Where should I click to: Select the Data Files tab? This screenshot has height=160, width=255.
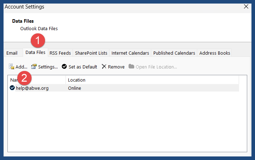pos(35,52)
